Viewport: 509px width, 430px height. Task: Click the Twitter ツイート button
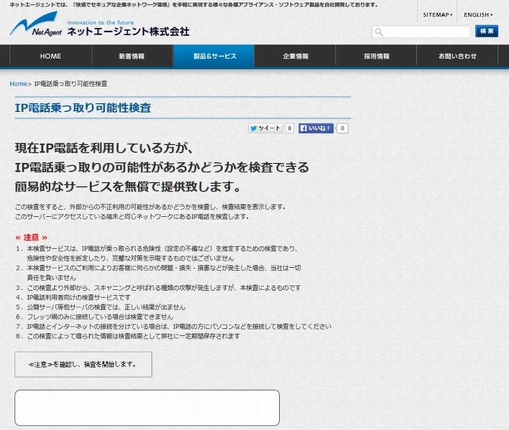click(265, 128)
